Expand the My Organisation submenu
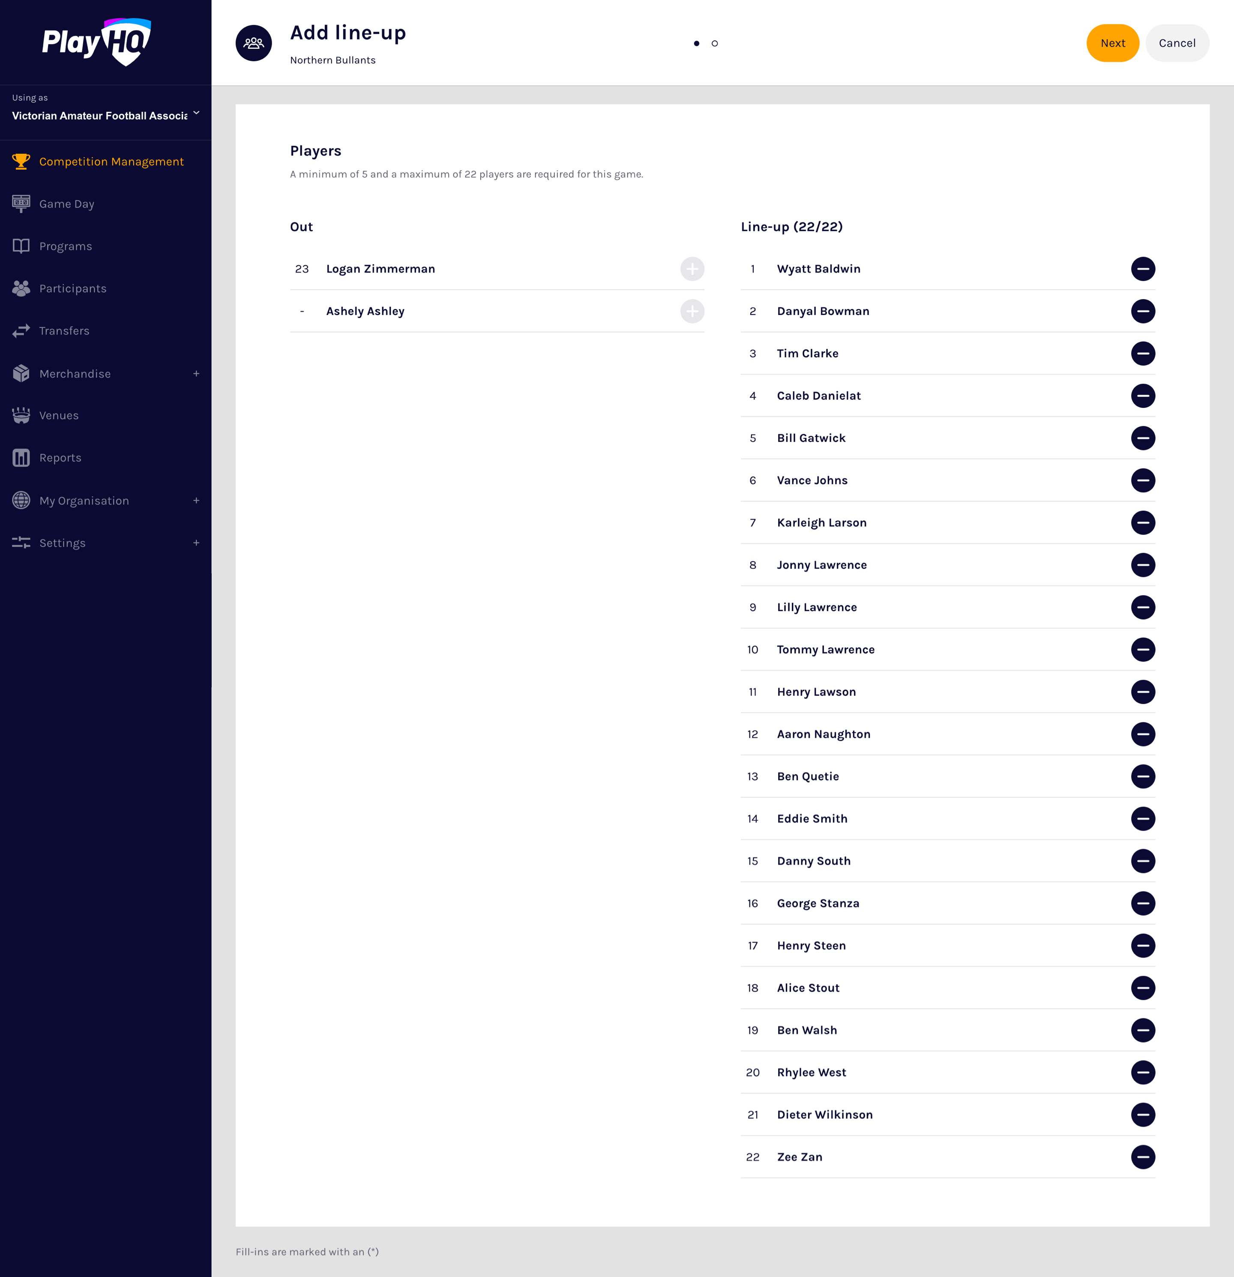1234x1277 pixels. [x=196, y=501]
